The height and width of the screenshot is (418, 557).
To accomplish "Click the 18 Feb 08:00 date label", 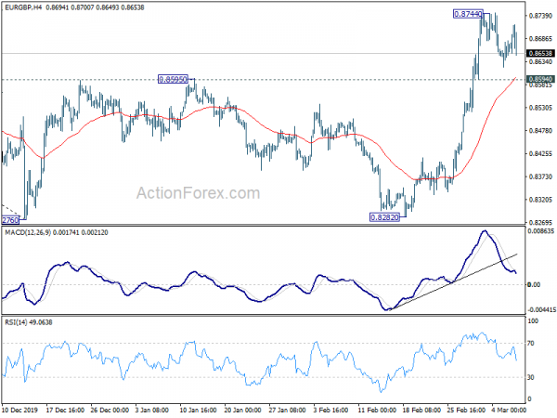I will pos(422,410).
